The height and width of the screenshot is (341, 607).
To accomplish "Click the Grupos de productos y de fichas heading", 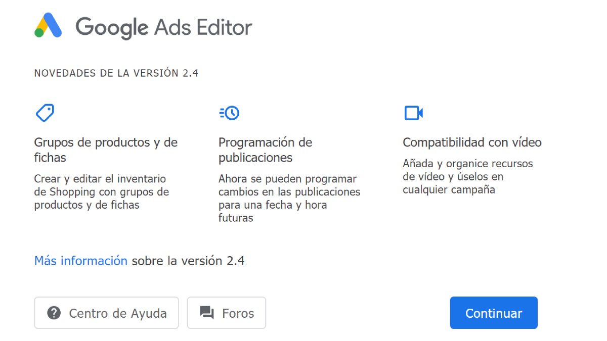I will click(105, 149).
